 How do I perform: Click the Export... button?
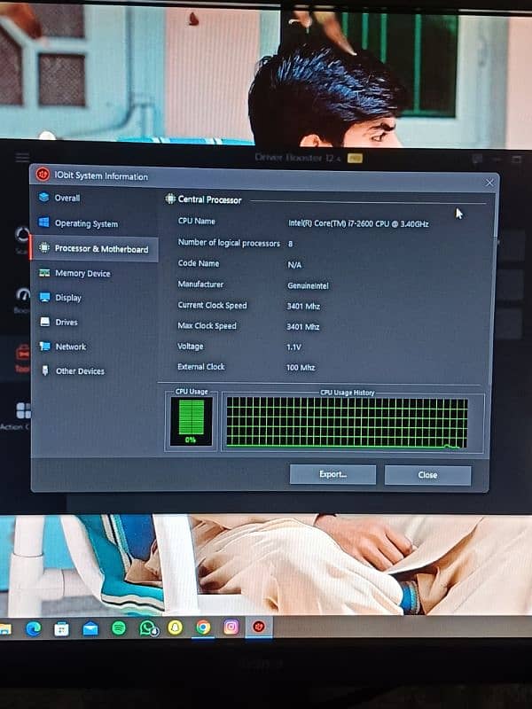(332, 474)
